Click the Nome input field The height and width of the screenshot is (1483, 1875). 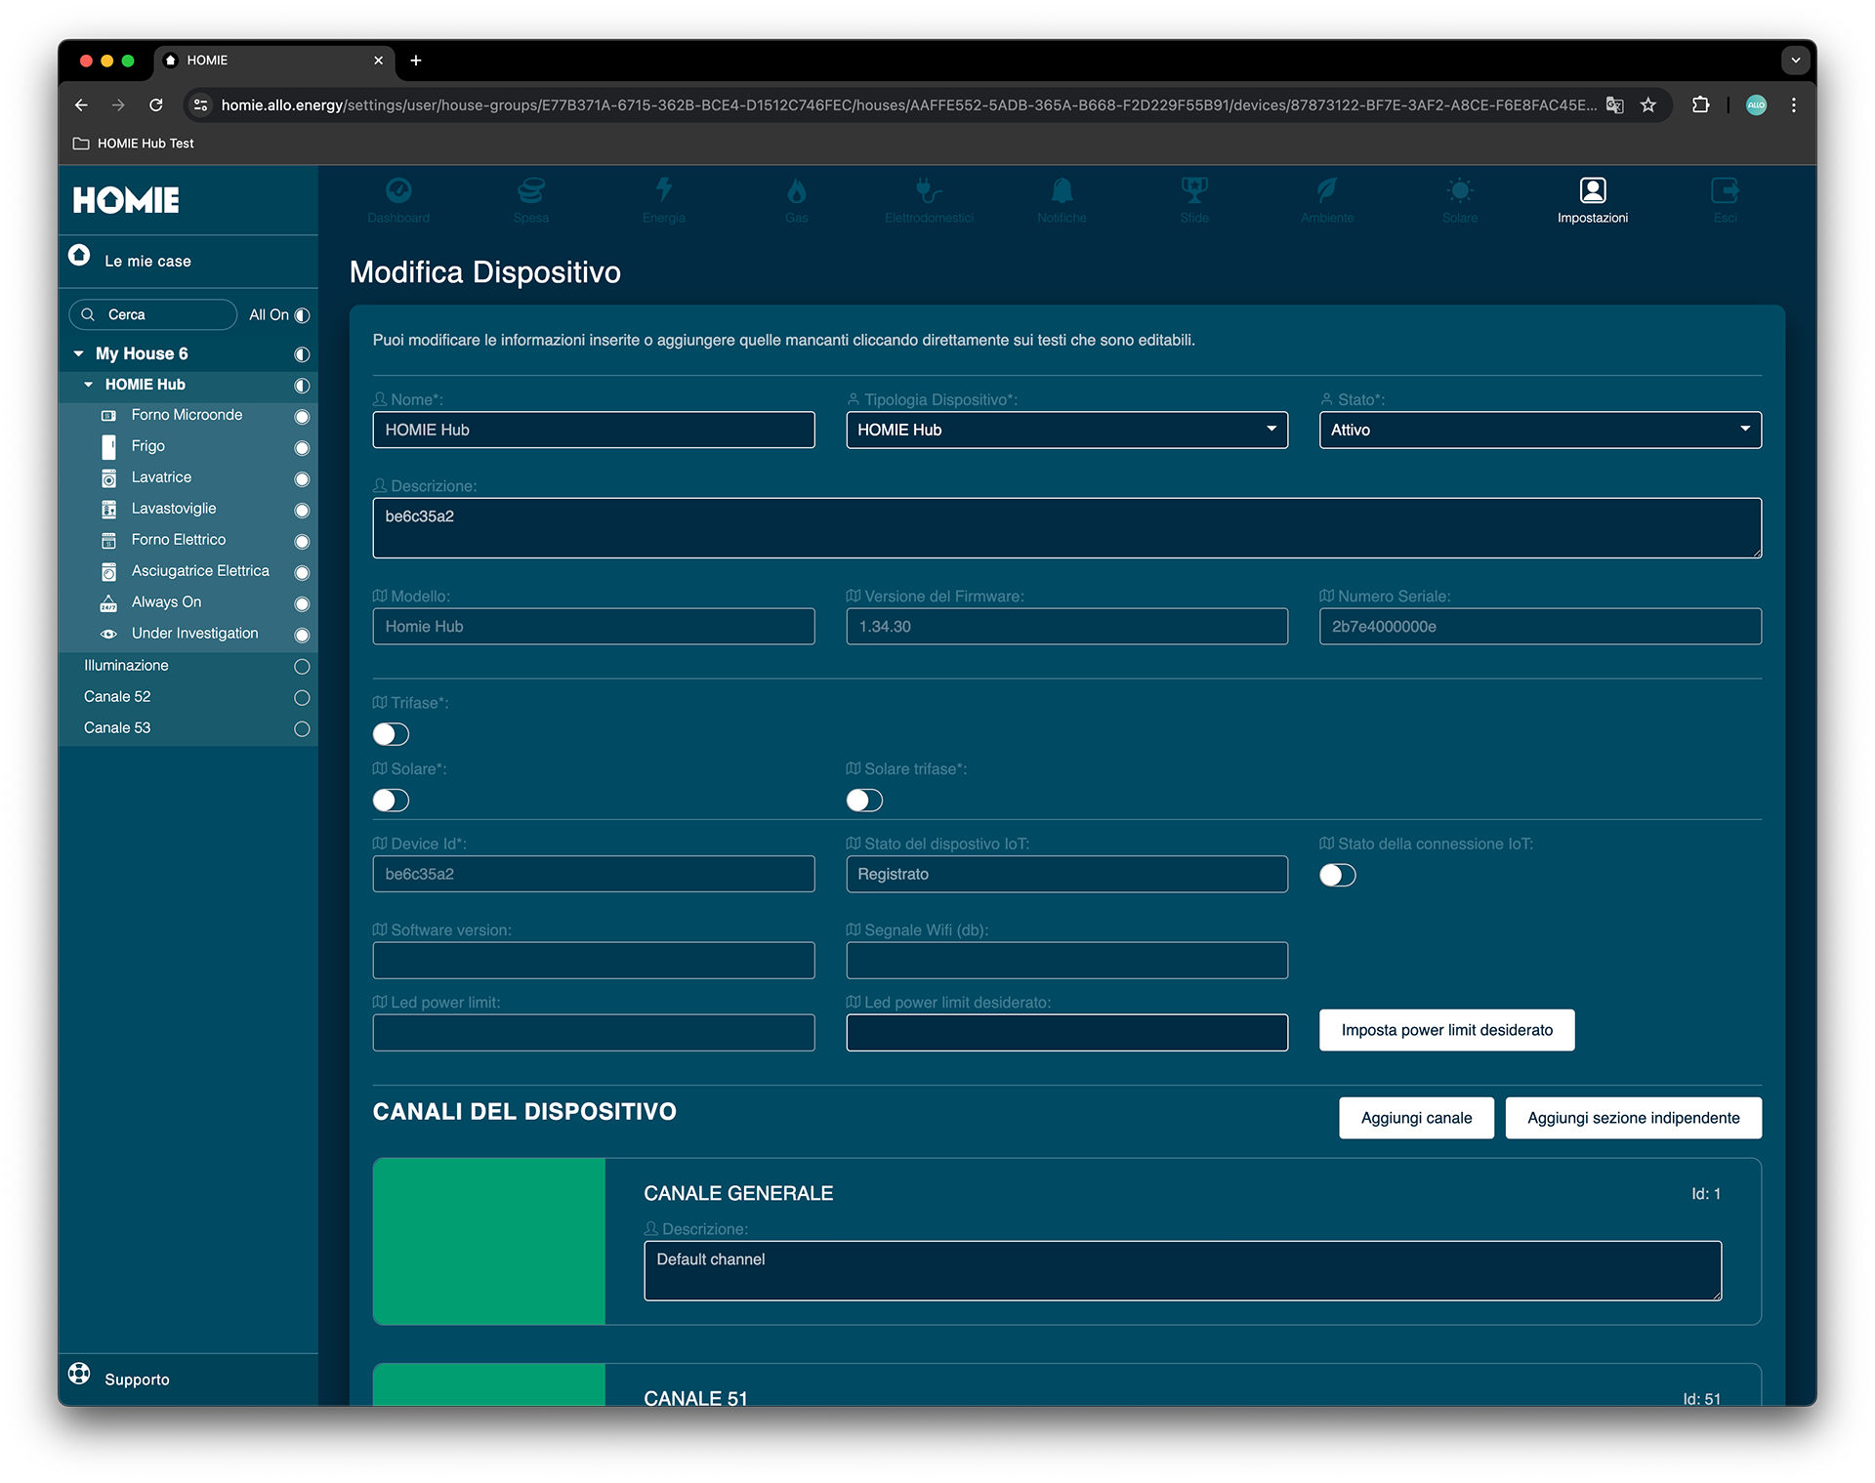pos(594,430)
